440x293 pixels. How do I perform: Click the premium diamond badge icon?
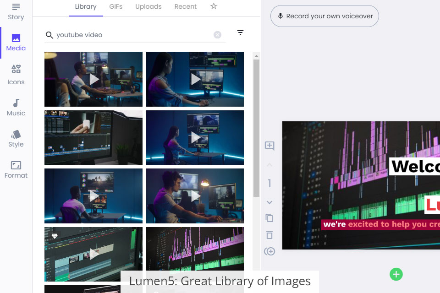click(x=55, y=236)
